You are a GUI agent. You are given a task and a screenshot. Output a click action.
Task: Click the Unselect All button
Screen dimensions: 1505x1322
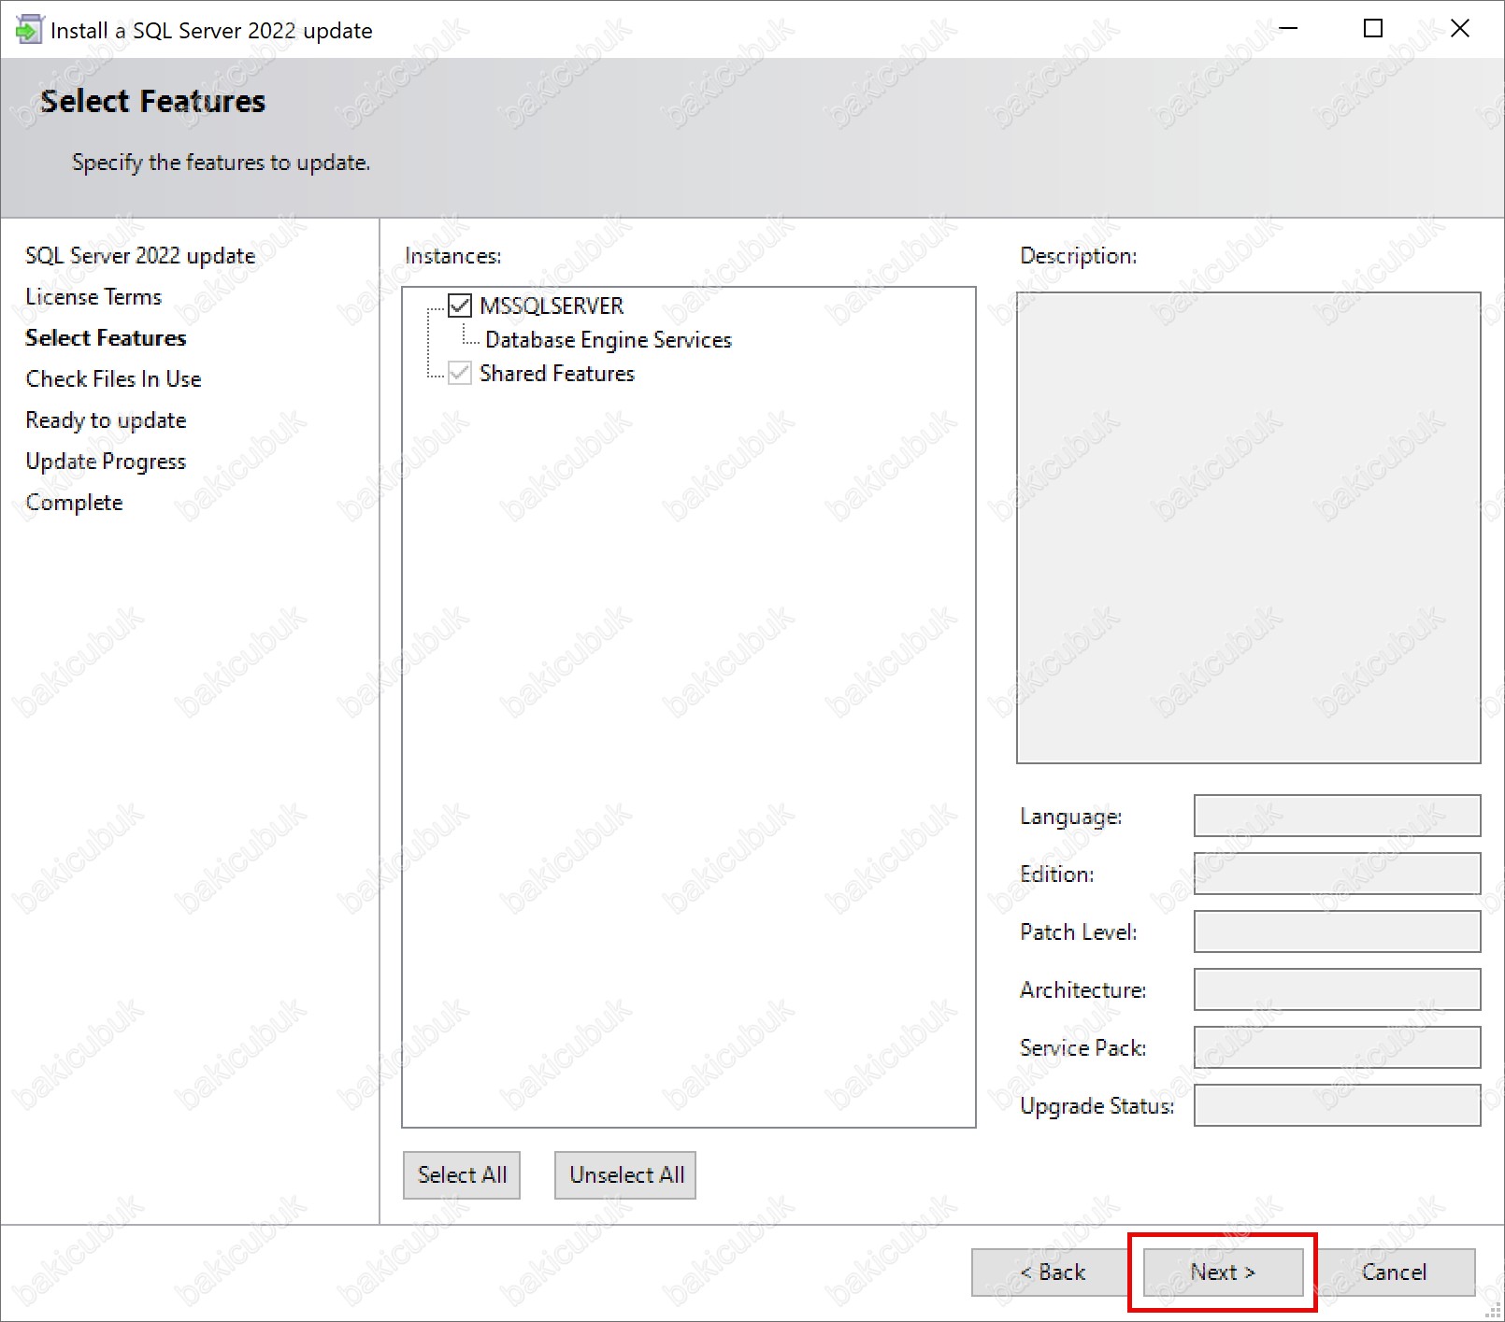(x=625, y=1175)
